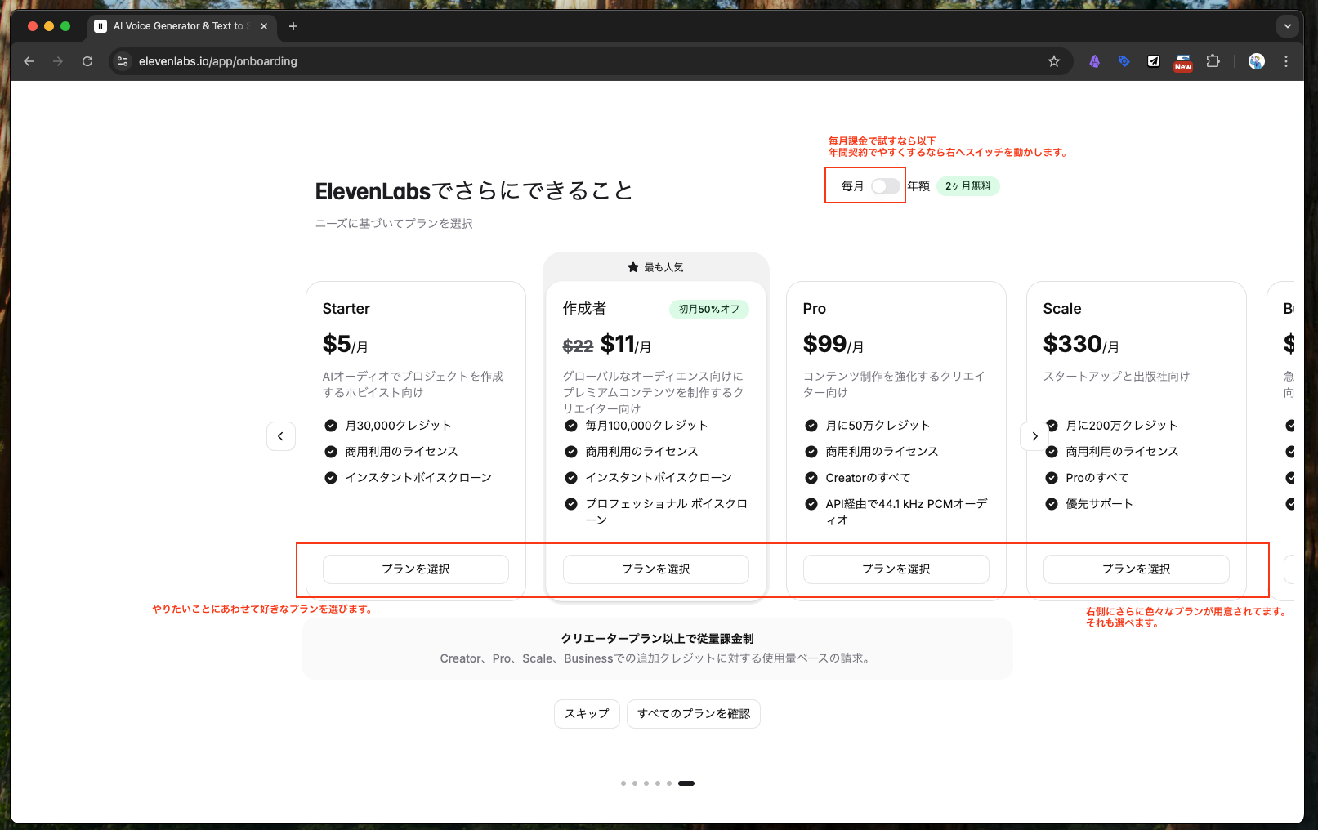Image resolution: width=1318 pixels, height=830 pixels.
Task: Open the Chrome profile avatar
Action: click(1257, 61)
